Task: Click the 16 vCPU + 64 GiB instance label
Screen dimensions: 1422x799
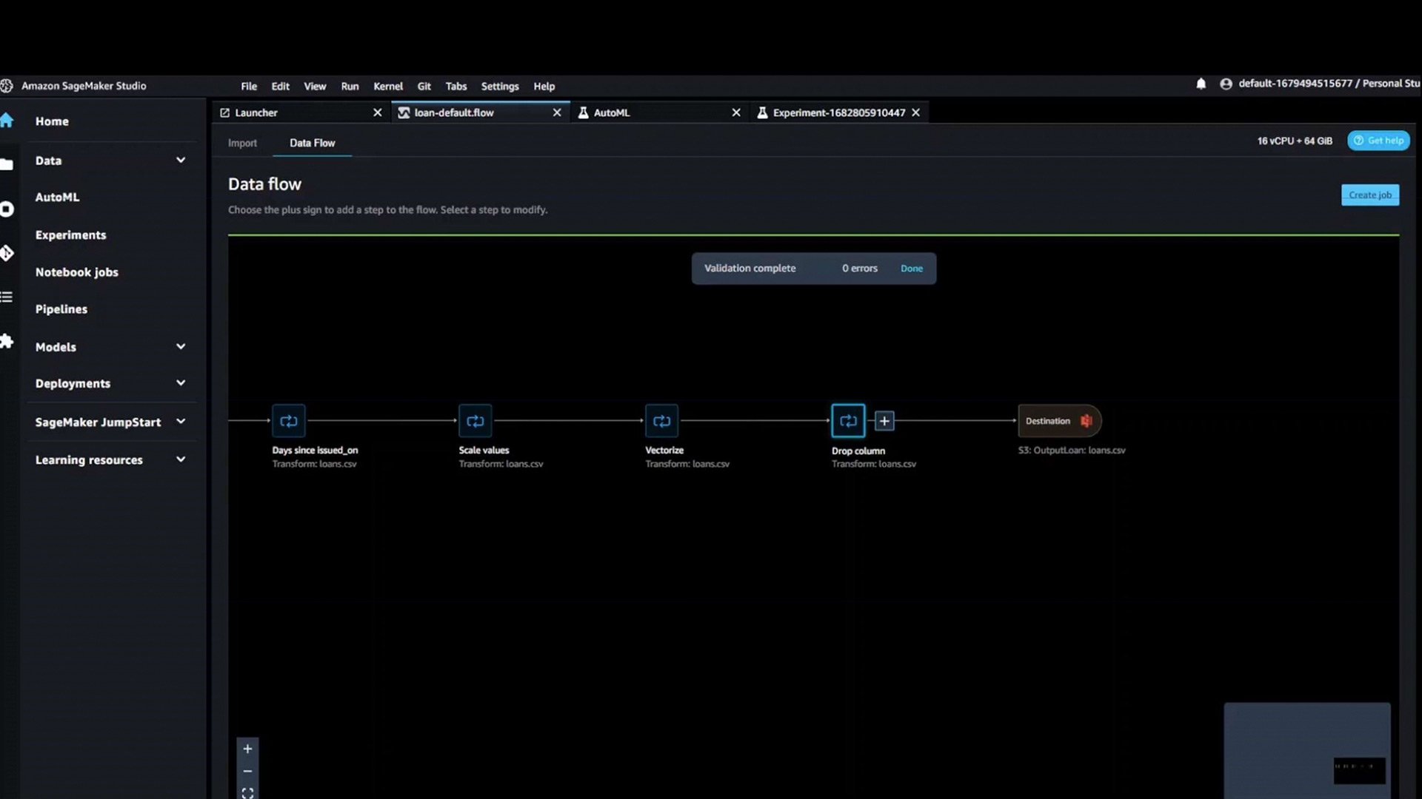Action: (1294, 141)
